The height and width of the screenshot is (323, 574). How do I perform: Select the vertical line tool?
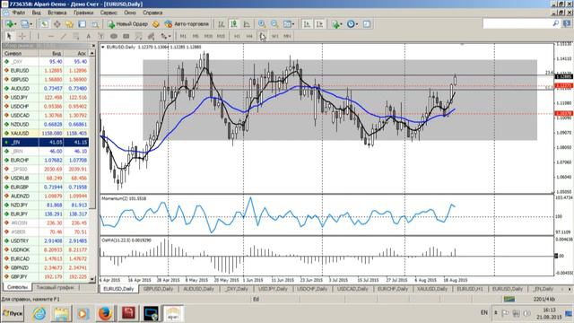click(38, 36)
